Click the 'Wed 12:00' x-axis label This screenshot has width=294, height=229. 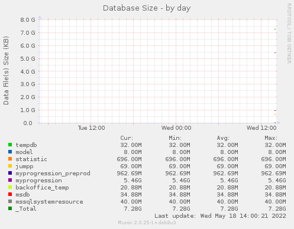[261, 128]
